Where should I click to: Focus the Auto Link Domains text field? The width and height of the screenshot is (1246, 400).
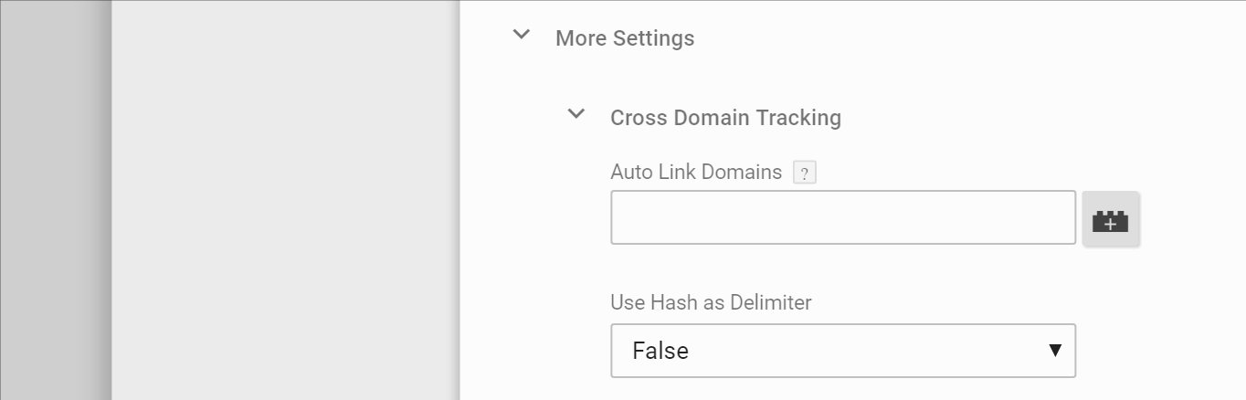tap(842, 217)
